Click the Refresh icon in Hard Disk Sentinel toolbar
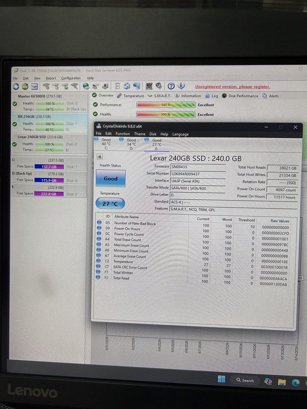The height and width of the screenshot is (409, 307). click(16, 86)
